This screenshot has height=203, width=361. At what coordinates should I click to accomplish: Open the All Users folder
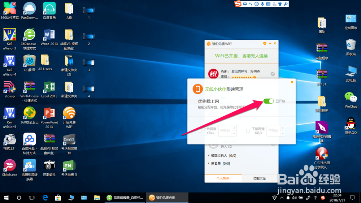click(45, 62)
